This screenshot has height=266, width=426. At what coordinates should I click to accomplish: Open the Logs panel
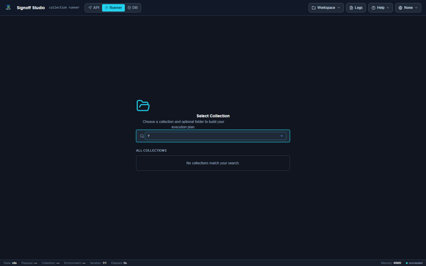[356, 8]
